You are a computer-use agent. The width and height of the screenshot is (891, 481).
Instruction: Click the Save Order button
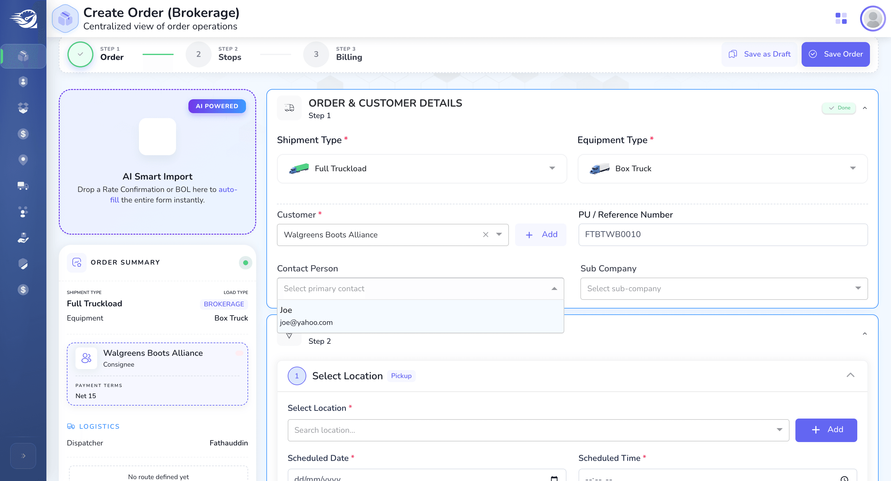(835, 54)
